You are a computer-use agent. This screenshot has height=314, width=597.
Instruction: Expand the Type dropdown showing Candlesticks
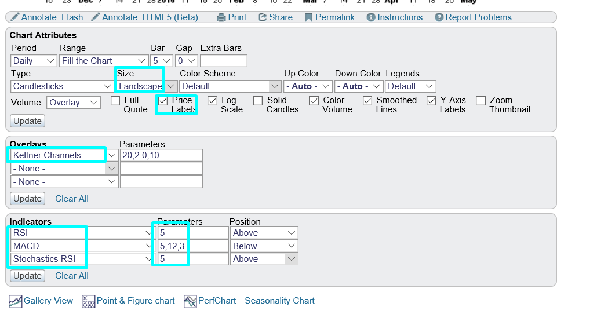63,86
